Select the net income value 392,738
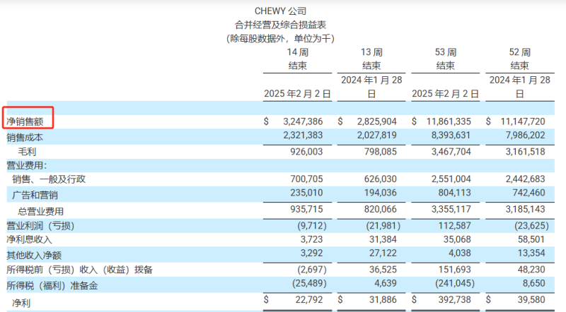This screenshot has width=566, height=312. [x=454, y=301]
